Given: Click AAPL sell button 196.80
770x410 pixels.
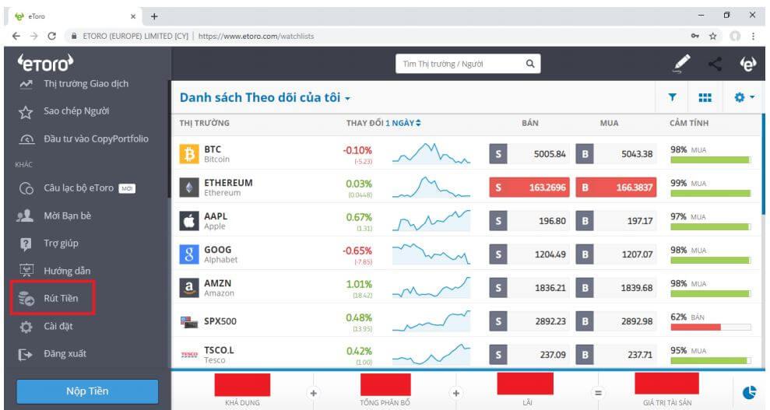Looking at the screenshot, I should coord(529,221).
